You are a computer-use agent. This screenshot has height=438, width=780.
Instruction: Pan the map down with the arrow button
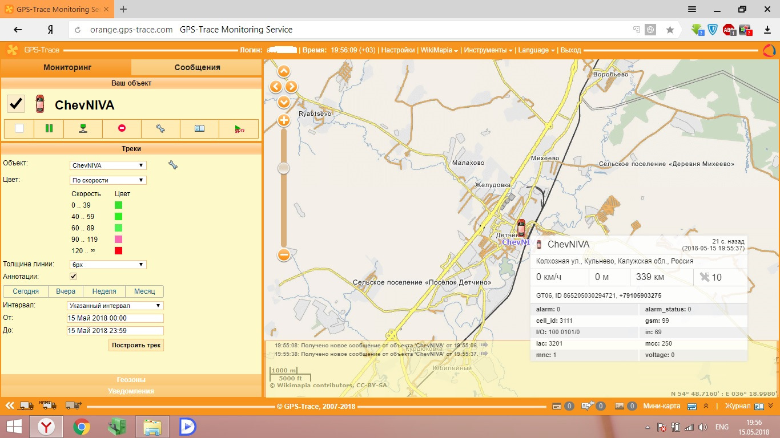pos(284,102)
